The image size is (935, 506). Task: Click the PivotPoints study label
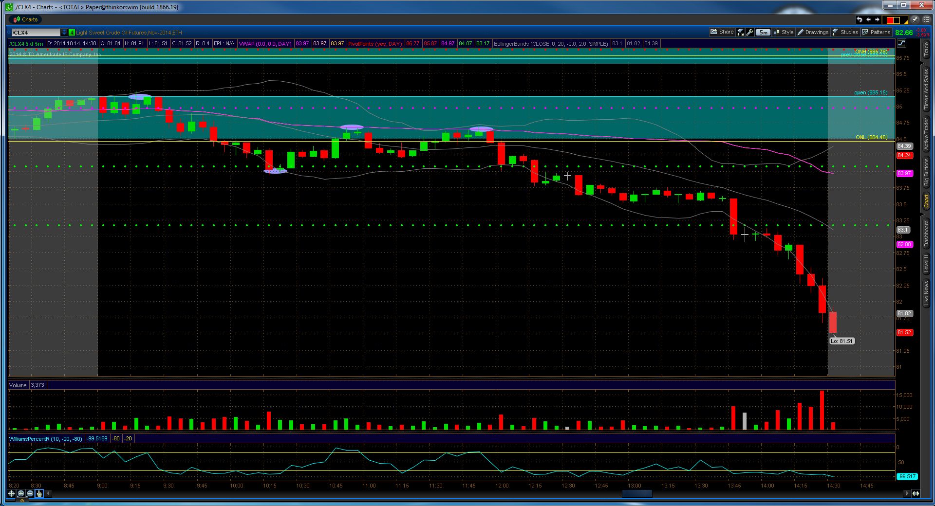point(375,44)
